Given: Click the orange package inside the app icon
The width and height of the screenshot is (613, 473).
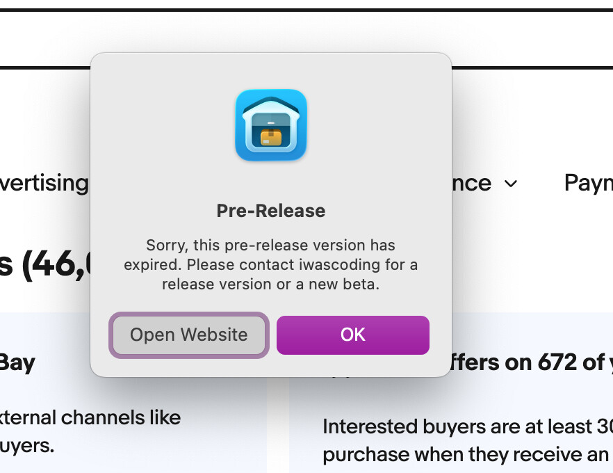Looking at the screenshot, I should point(271,137).
